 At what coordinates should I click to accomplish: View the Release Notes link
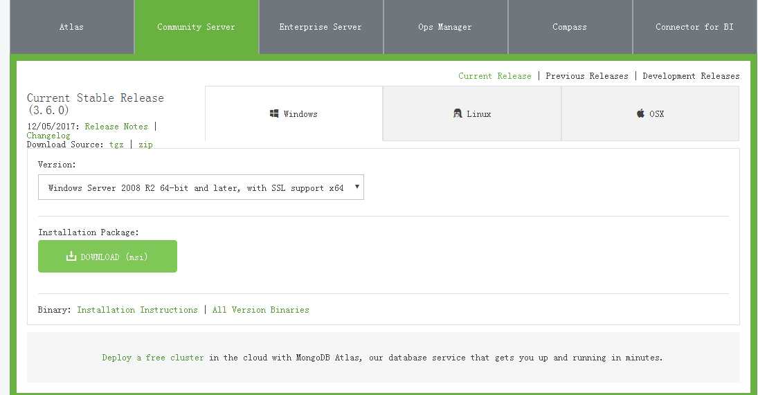point(116,127)
